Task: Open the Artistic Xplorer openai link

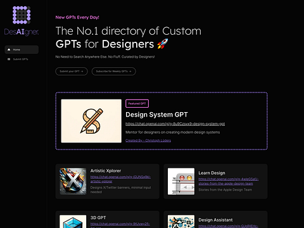Action: pyautogui.click(x=120, y=179)
